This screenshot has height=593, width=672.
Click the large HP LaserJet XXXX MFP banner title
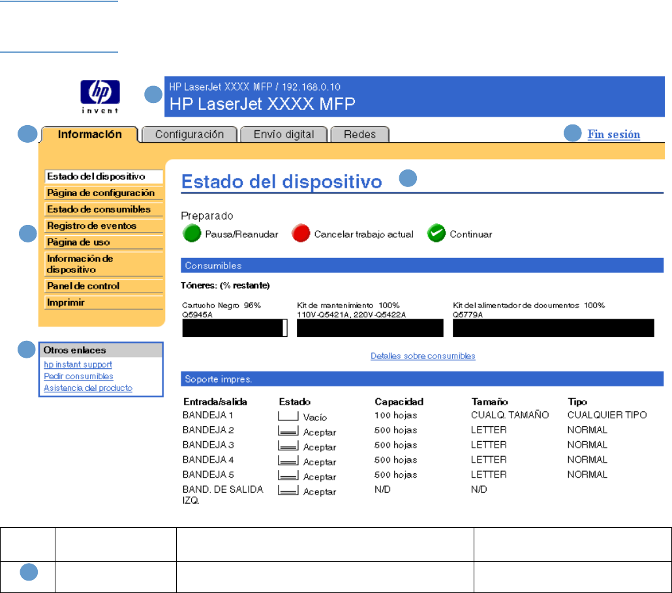262,104
